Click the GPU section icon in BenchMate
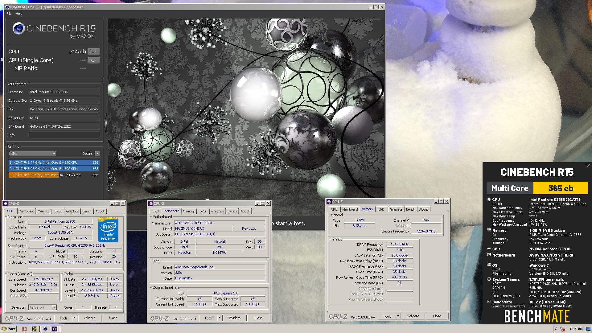The height and width of the screenshot is (333, 592). 489,249
